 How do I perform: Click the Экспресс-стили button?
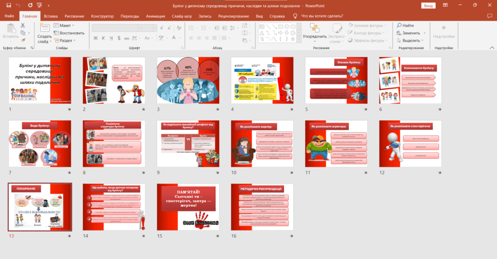(337, 33)
